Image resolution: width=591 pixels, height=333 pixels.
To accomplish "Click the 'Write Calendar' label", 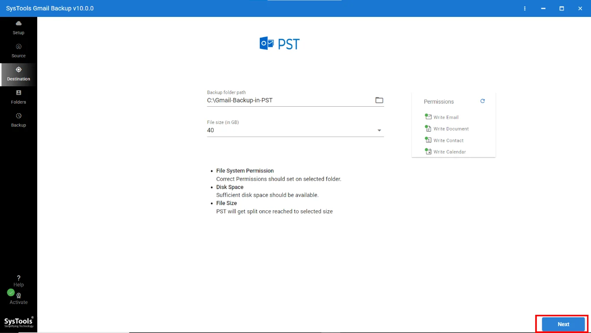I will pos(449,152).
